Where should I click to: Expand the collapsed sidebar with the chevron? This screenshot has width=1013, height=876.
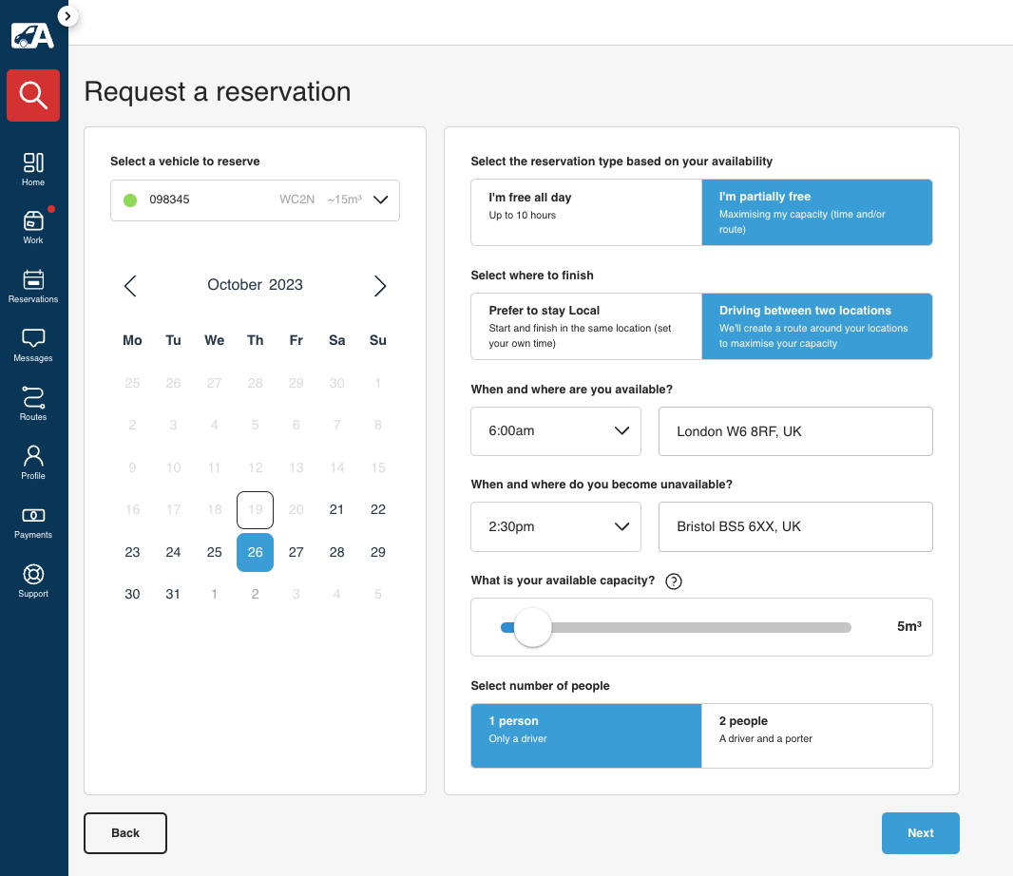(67, 16)
